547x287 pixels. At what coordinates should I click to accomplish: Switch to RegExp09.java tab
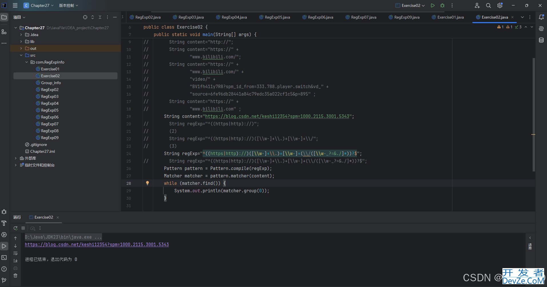click(x=404, y=17)
